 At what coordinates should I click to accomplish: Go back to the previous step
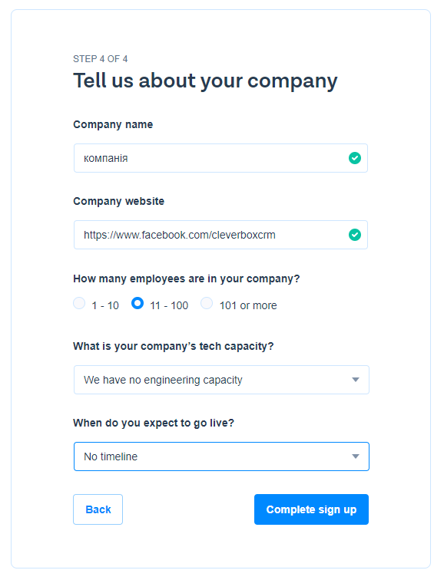point(98,509)
